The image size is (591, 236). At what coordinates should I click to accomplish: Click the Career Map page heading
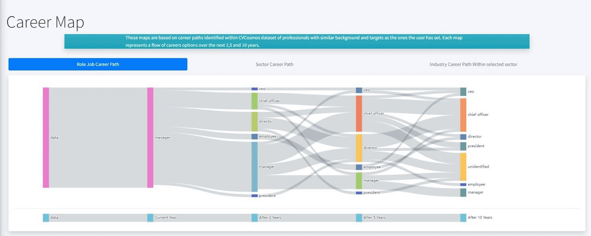pos(45,22)
